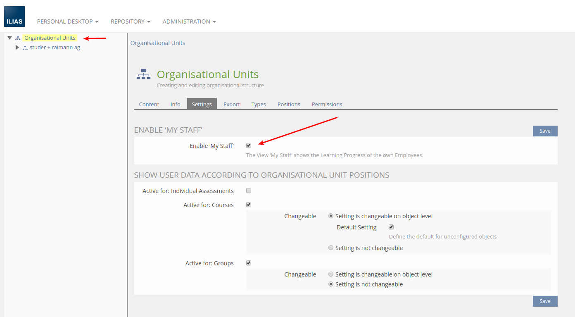Viewport: 575px width, 317px height.
Task: Toggle the Default Setting checkbox for Courses
Action: [391, 227]
